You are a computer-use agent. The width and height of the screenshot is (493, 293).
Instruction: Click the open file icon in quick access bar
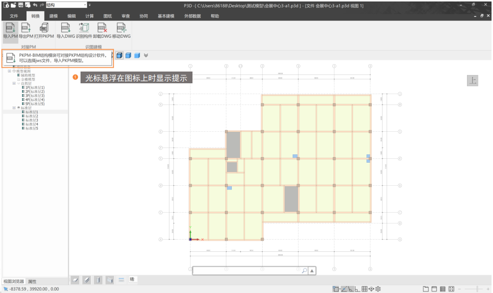[x=13, y=5]
